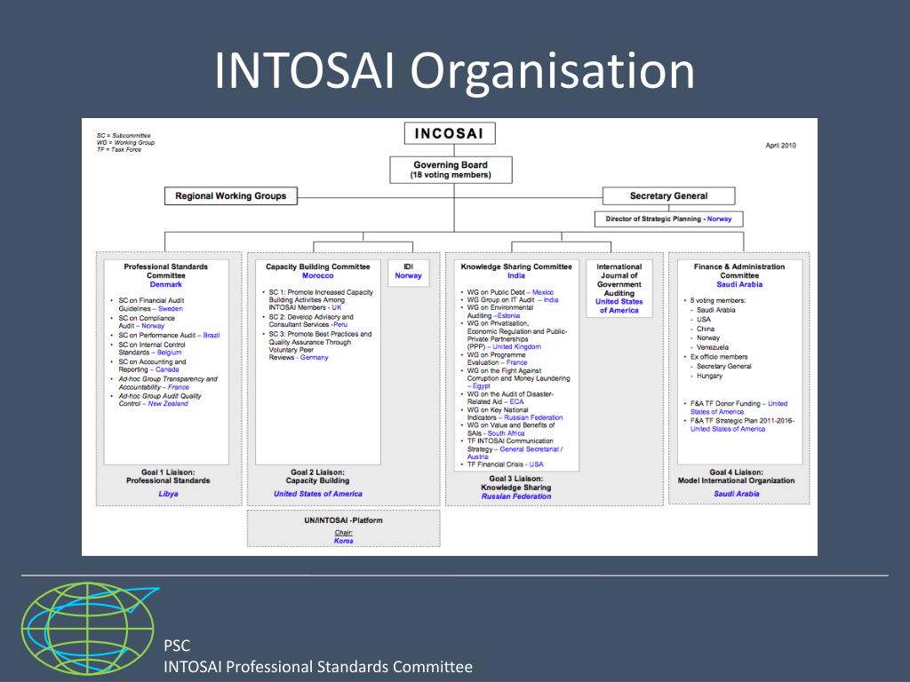Click "Saudi Arabia" below Finance & Administration heading
The width and height of the screenshot is (910, 682).
[x=739, y=285]
